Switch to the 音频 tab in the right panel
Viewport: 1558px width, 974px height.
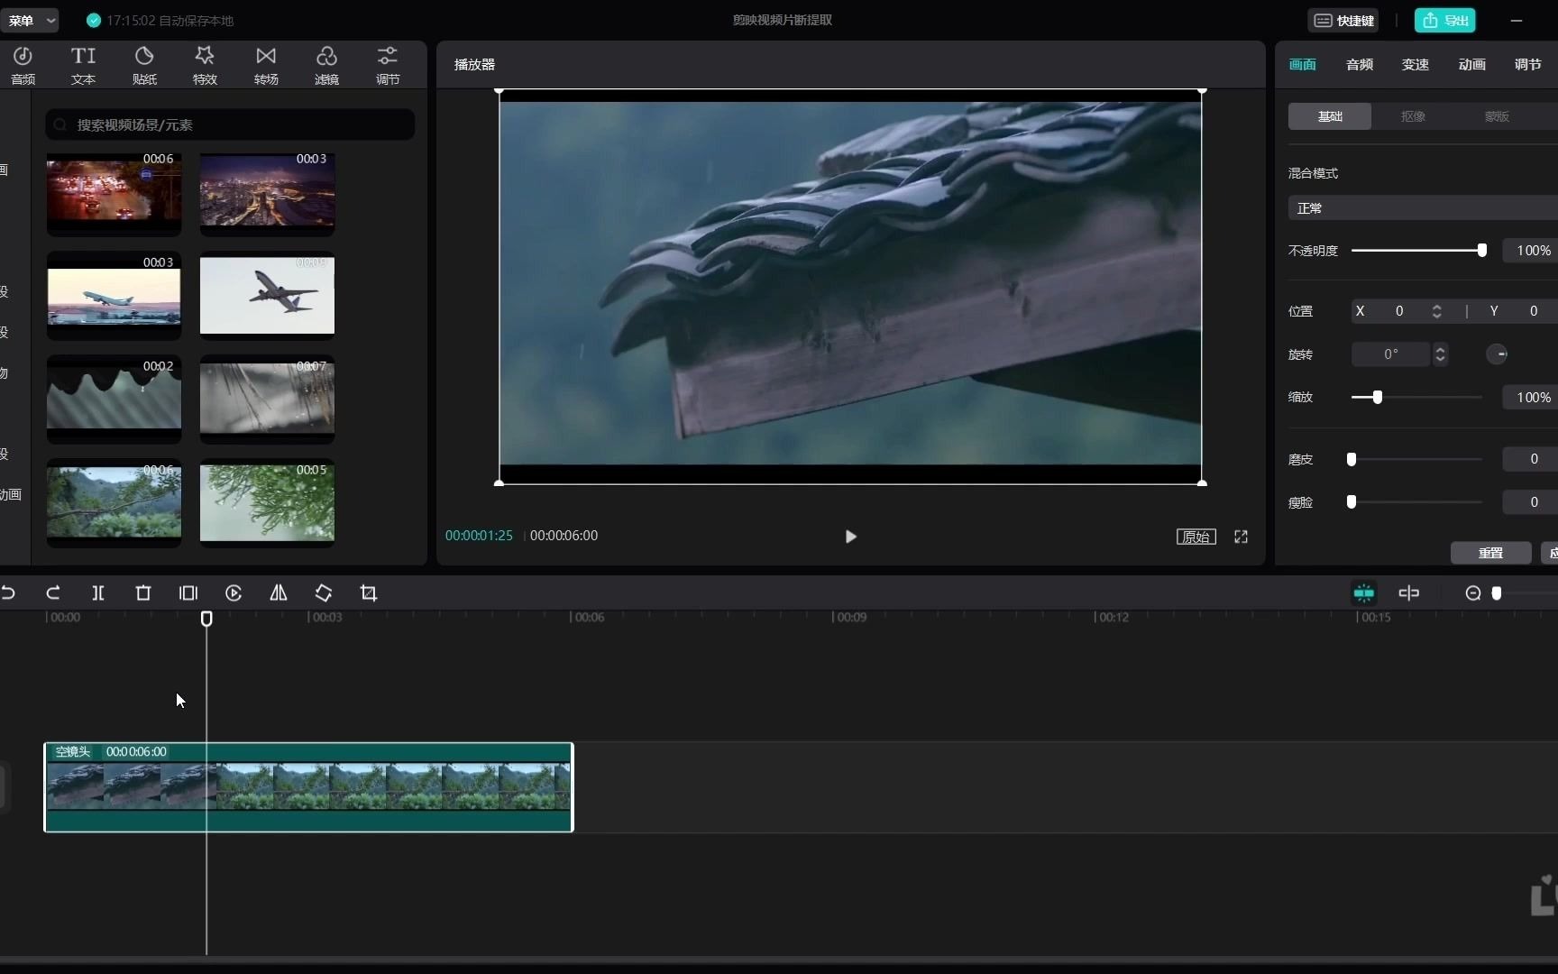coord(1360,64)
